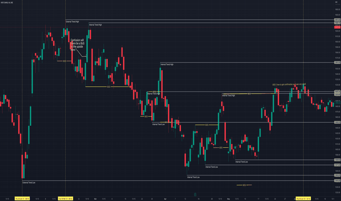The width and height of the screenshot is (341, 201).
Task: Click the 1342.00 price label
Action: [x=337, y=181]
